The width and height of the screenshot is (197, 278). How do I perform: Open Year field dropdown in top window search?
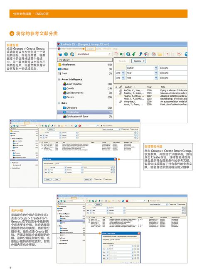pos(156,73)
